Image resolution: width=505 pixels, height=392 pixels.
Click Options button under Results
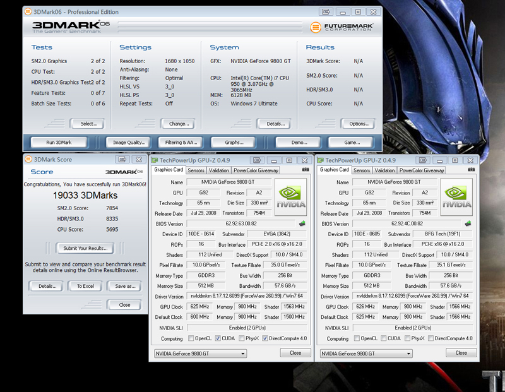click(358, 124)
